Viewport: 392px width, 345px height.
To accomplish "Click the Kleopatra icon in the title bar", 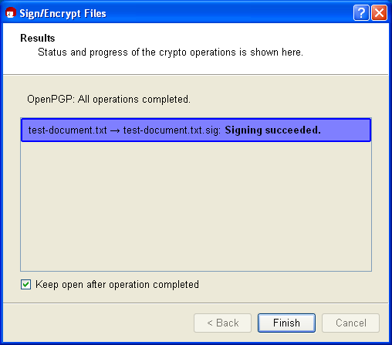I will [11, 12].
